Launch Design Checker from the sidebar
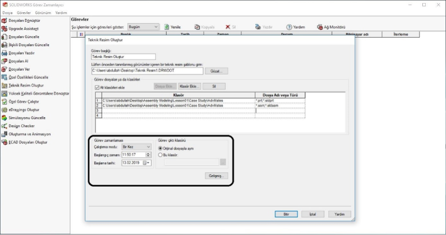The height and width of the screenshot is (235, 446). [4, 126]
